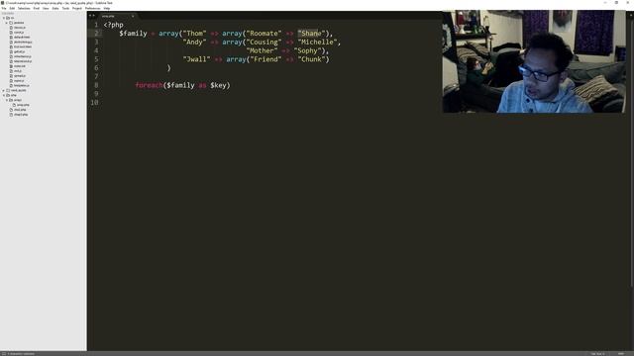The width and height of the screenshot is (634, 356).
Task: Click the selected "Shane" string
Action: (311, 33)
